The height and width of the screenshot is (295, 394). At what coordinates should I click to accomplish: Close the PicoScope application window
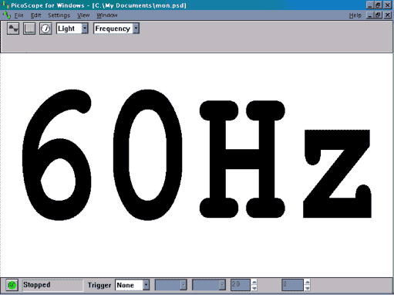tap(388, 5)
